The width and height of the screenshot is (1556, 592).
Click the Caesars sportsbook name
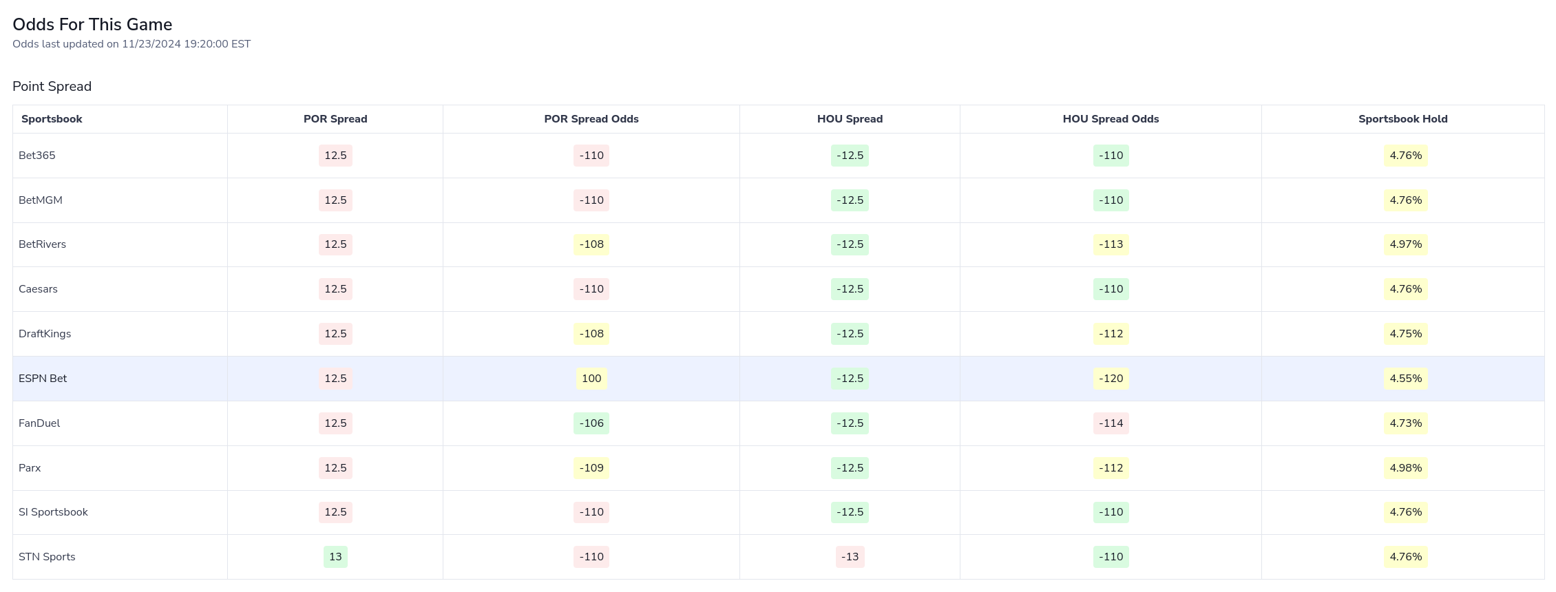(x=38, y=289)
